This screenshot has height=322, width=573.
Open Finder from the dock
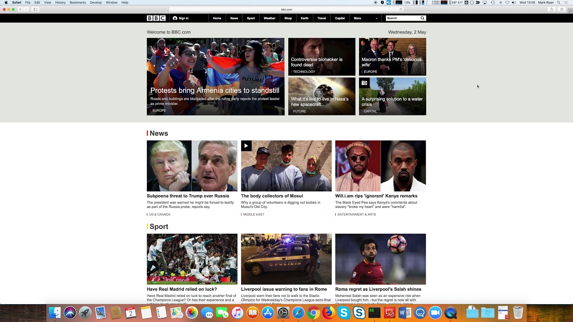55,313
